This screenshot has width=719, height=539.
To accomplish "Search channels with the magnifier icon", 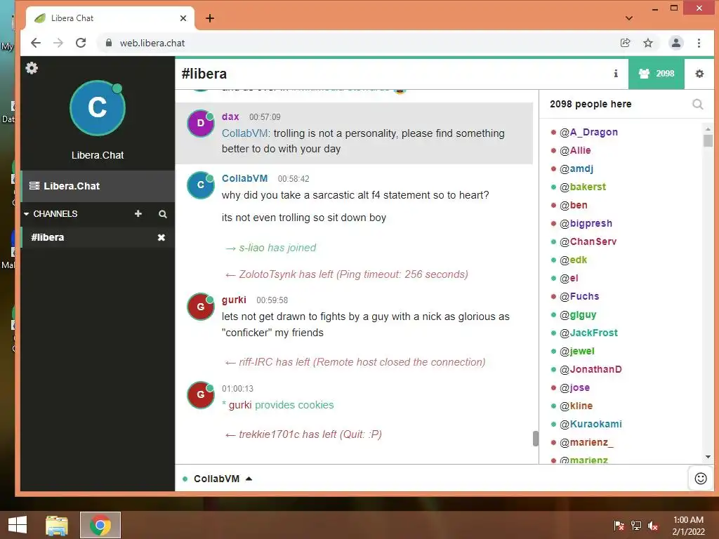I will click(163, 214).
